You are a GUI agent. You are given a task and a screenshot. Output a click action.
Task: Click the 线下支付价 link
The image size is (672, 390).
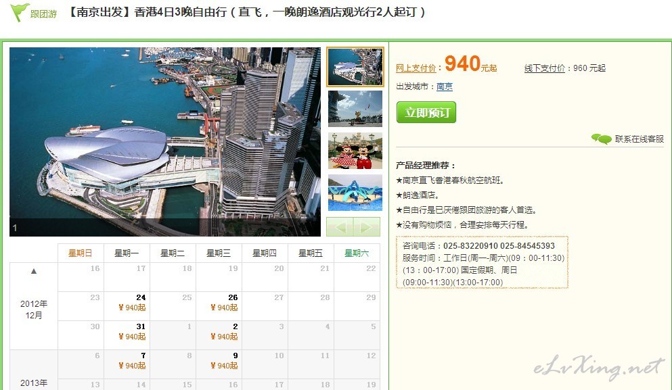544,68
